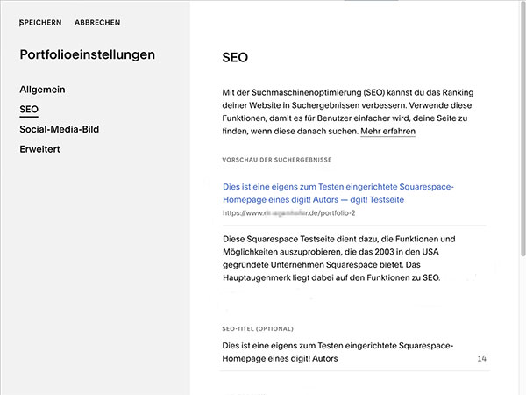Viewport: 526px width, 395px height.
Task: Click the character counter showing 14
Action: coord(481,359)
